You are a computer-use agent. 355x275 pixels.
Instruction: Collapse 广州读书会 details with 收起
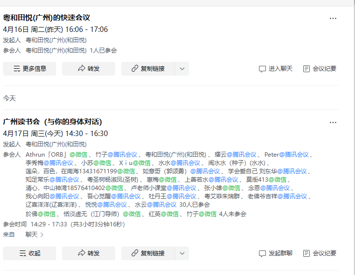(30, 253)
